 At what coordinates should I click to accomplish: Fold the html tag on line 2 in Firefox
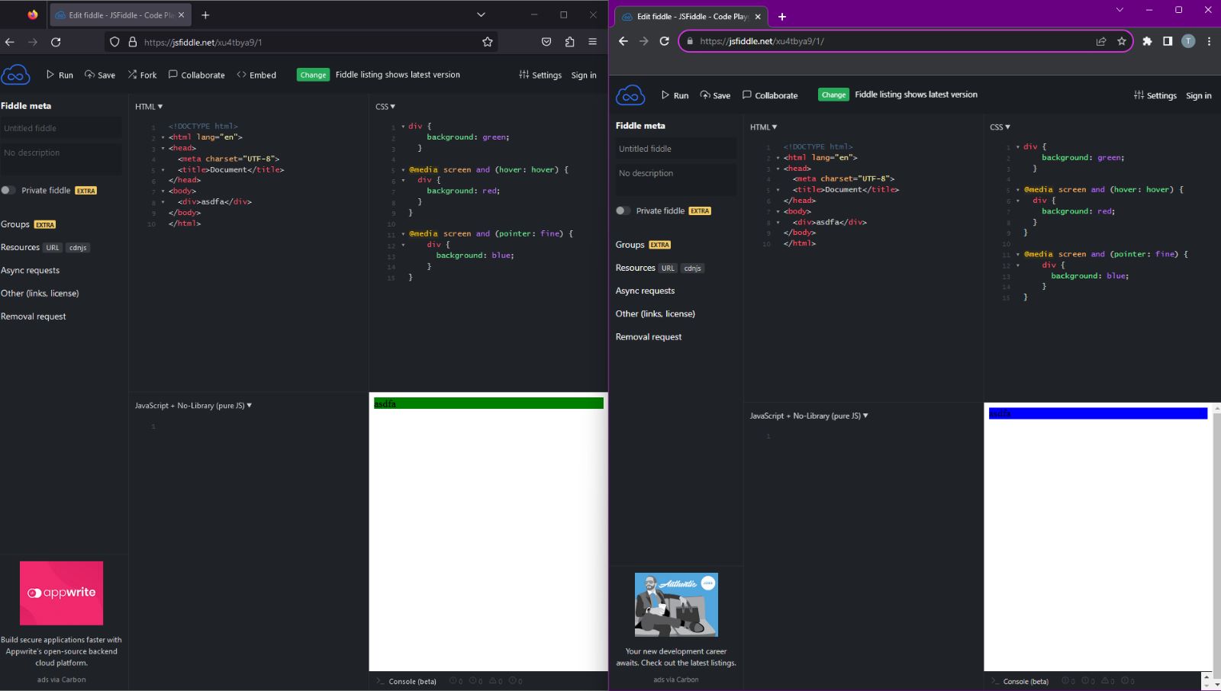[x=163, y=137]
